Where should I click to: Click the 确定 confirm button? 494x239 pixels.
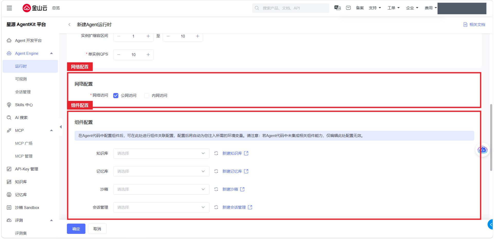click(x=76, y=229)
